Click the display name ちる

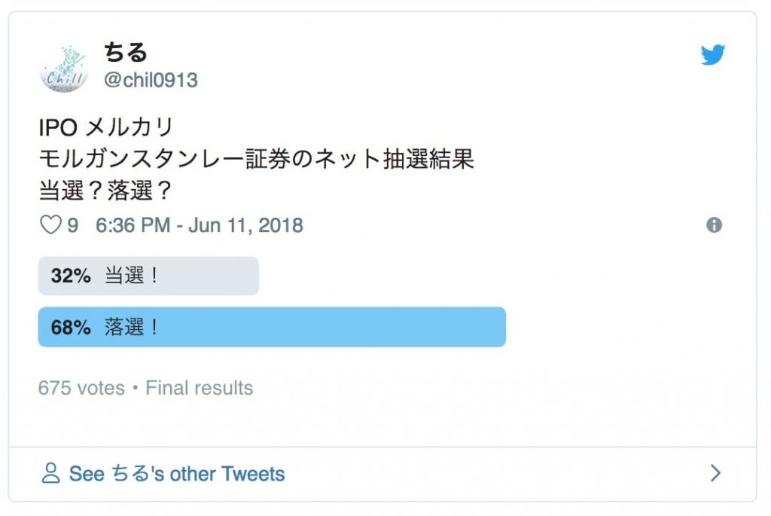[126, 52]
